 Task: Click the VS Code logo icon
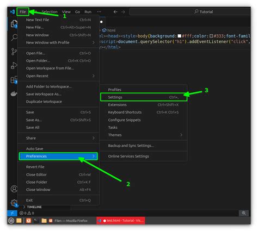[x=13, y=12]
